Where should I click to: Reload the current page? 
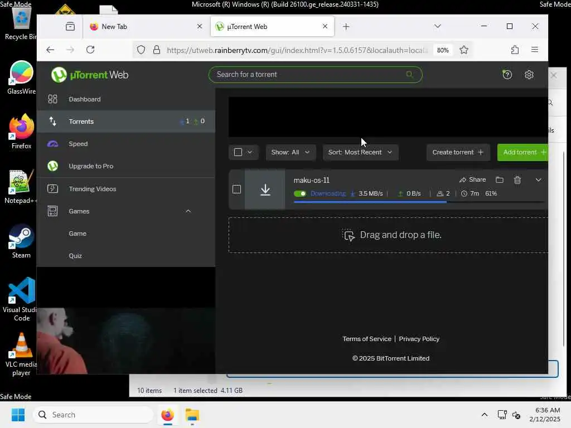click(x=90, y=50)
